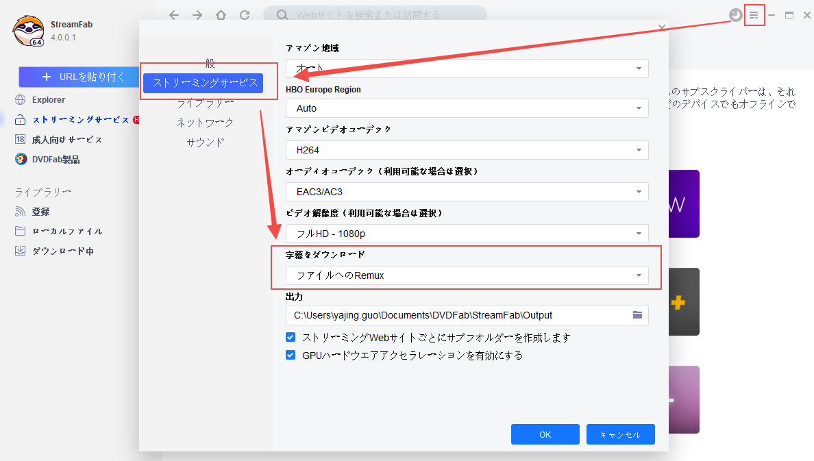Click the lavender service card behind dialog
Viewport: 814px width, 461px height.
coord(684,399)
